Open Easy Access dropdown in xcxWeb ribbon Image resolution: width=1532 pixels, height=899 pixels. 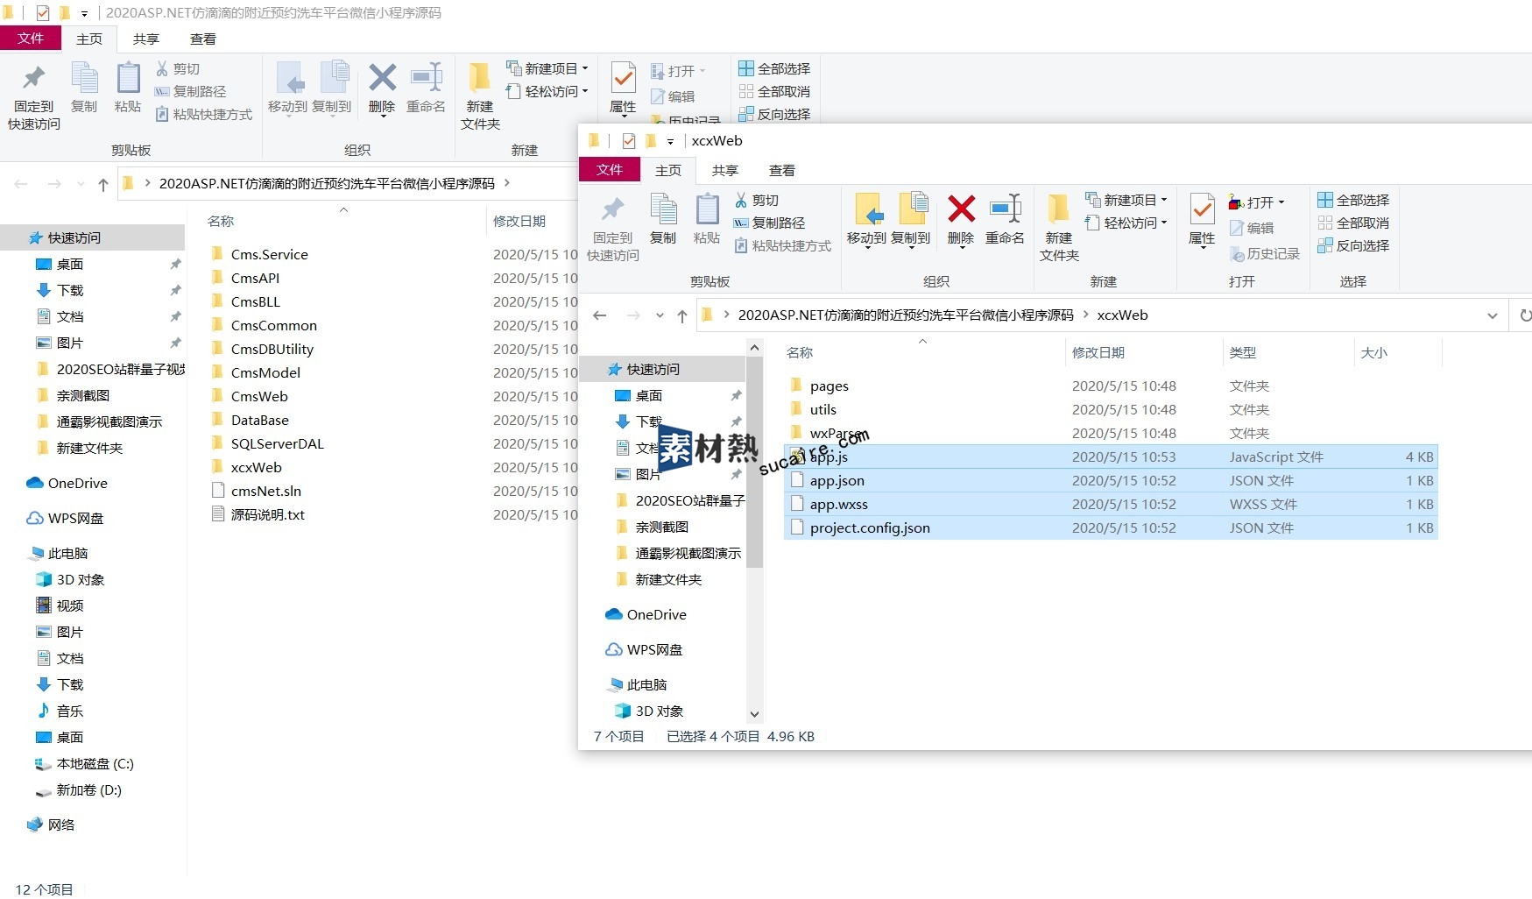tap(1126, 223)
